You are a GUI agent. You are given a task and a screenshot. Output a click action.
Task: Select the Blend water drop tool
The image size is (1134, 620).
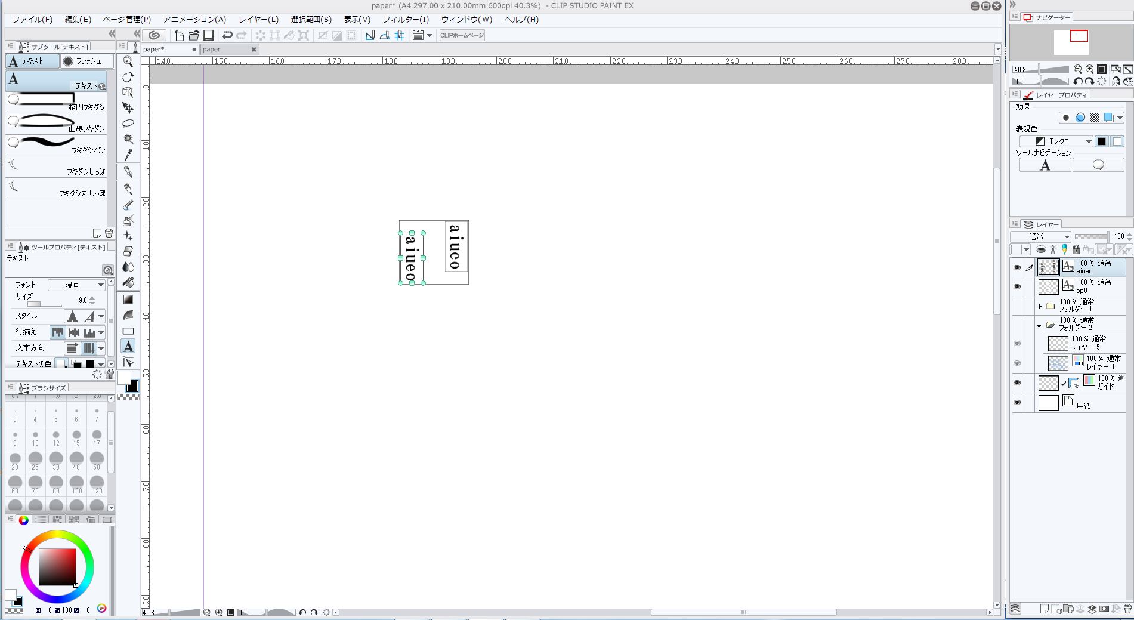tap(128, 267)
